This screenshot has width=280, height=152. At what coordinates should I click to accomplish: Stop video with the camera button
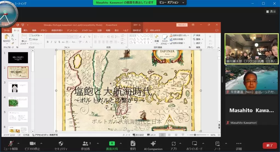32,145
